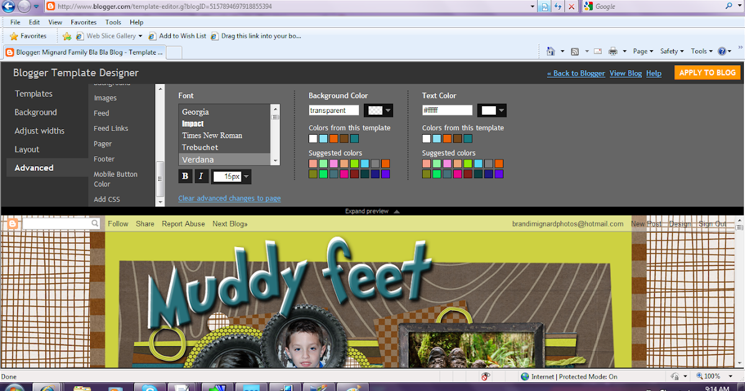Click Report Abuse in the navbar
745x391 pixels.
pyautogui.click(x=183, y=224)
